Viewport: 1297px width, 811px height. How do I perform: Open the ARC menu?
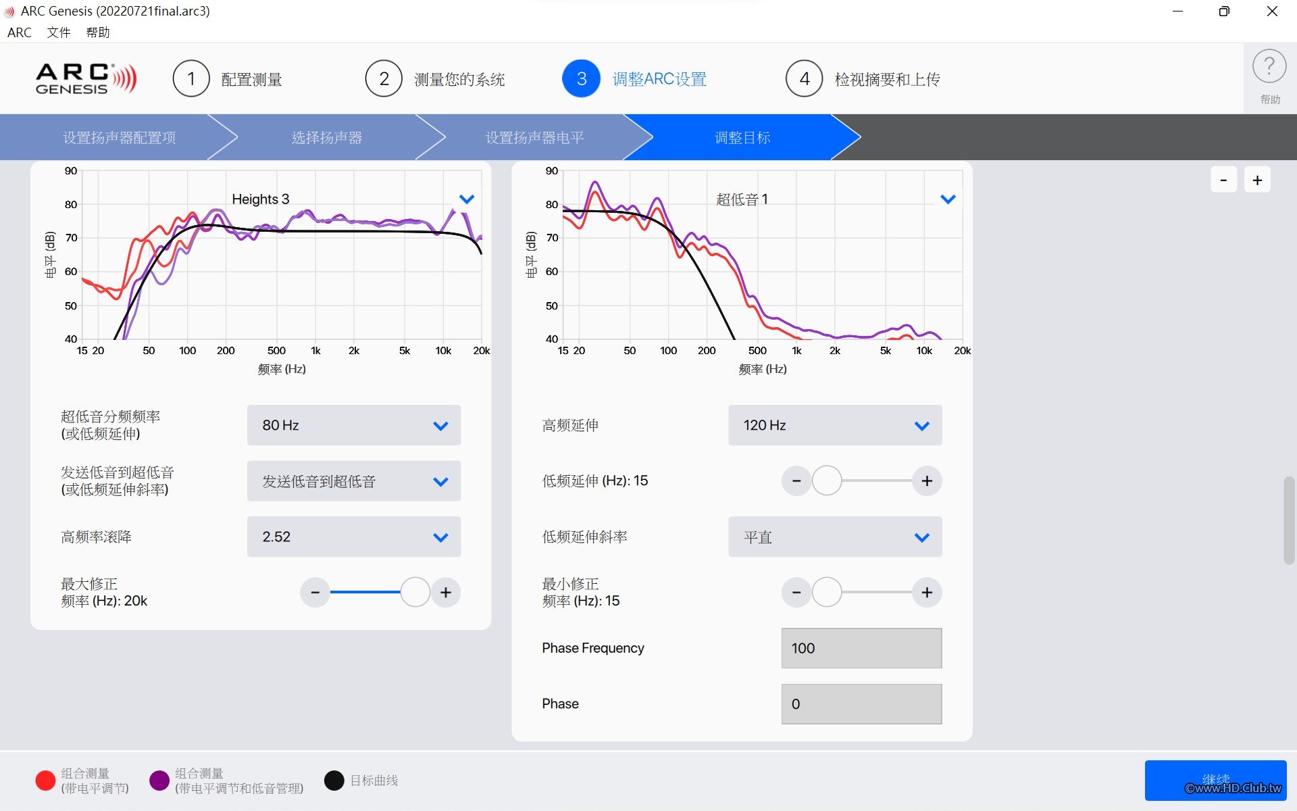(x=20, y=32)
